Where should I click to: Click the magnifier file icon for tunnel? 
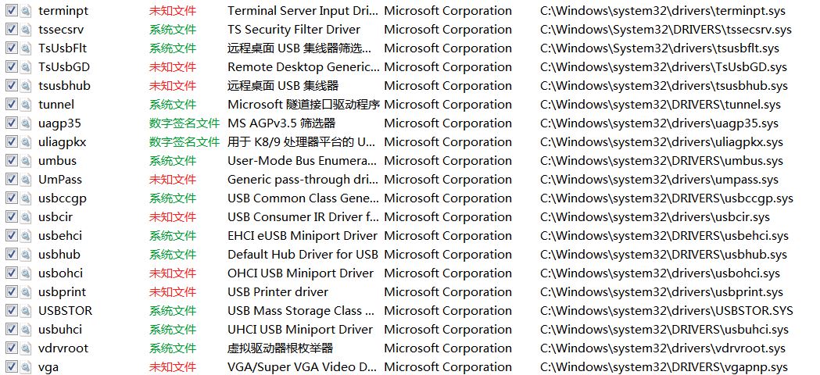pos(26,105)
